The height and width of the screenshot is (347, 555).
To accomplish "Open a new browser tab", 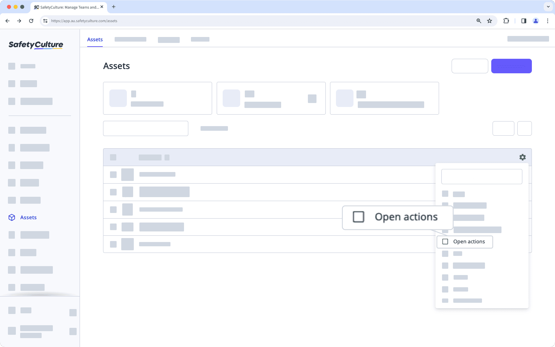I will (x=114, y=7).
